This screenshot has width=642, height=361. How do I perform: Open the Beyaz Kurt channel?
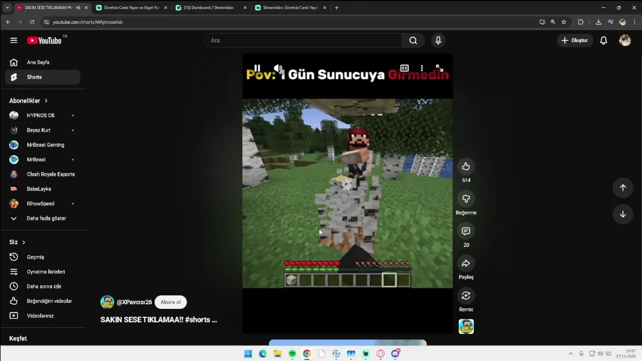43,130
